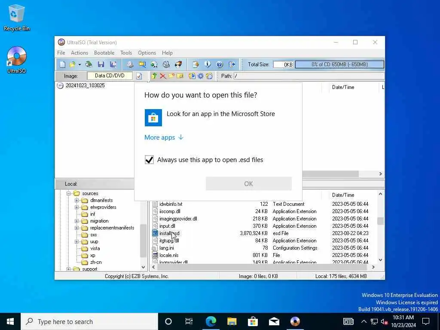The height and width of the screenshot is (330, 440).
Task: Click the local file list vertical scrollbar thumb
Action: click(x=381, y=221)
